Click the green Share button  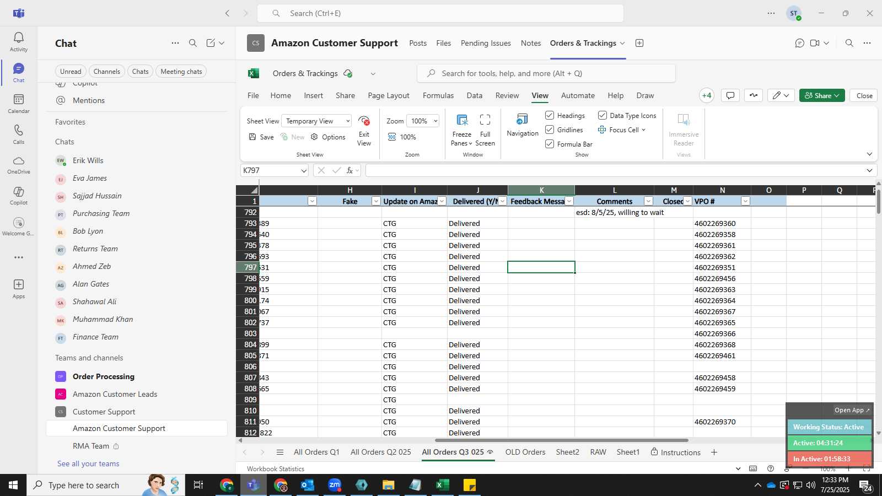coord(822,95)
